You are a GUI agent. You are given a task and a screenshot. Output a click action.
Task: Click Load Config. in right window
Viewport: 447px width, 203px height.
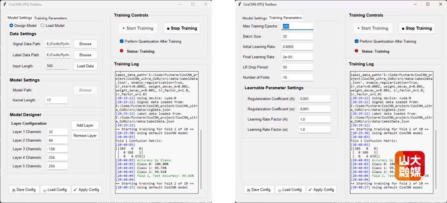[290, 190]
